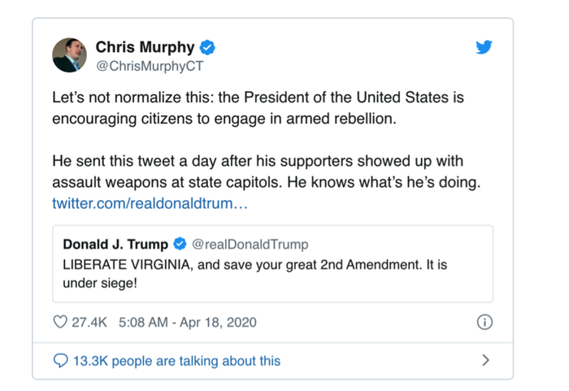Expand conversation with the right chevron arrow

(485, 360)
